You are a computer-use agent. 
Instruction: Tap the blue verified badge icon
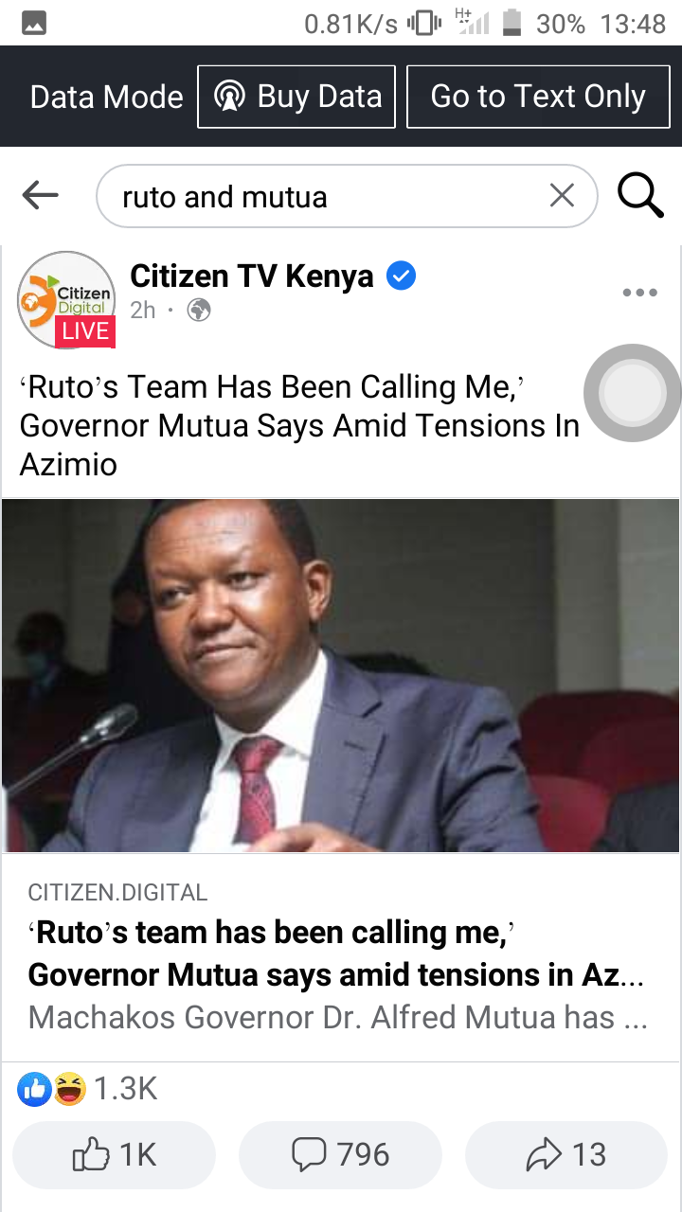(x=402, y=276)
